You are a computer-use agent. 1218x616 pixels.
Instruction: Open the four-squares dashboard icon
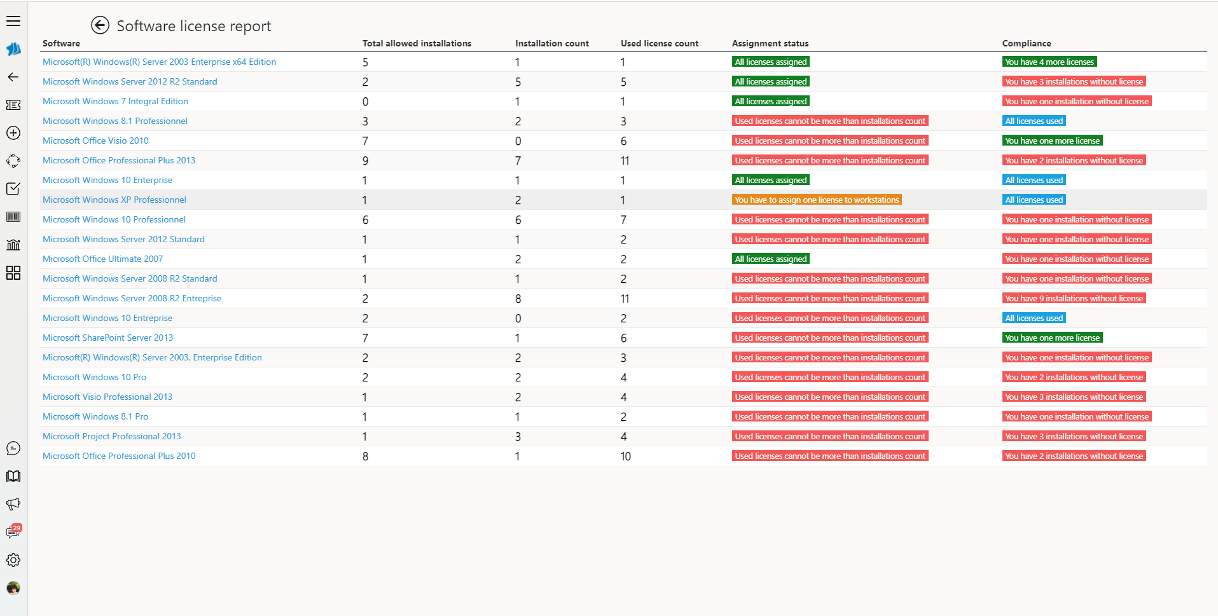13,273
